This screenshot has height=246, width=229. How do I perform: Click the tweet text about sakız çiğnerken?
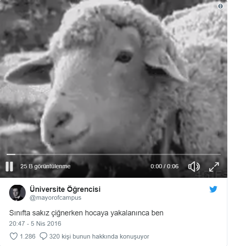pyautogui.click(x=86, y=213)
